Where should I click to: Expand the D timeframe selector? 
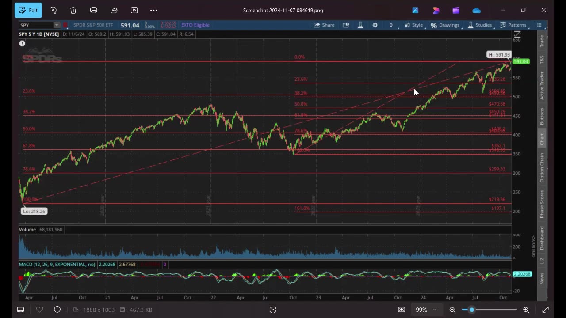pyautogui.click(x=394, y=25)
